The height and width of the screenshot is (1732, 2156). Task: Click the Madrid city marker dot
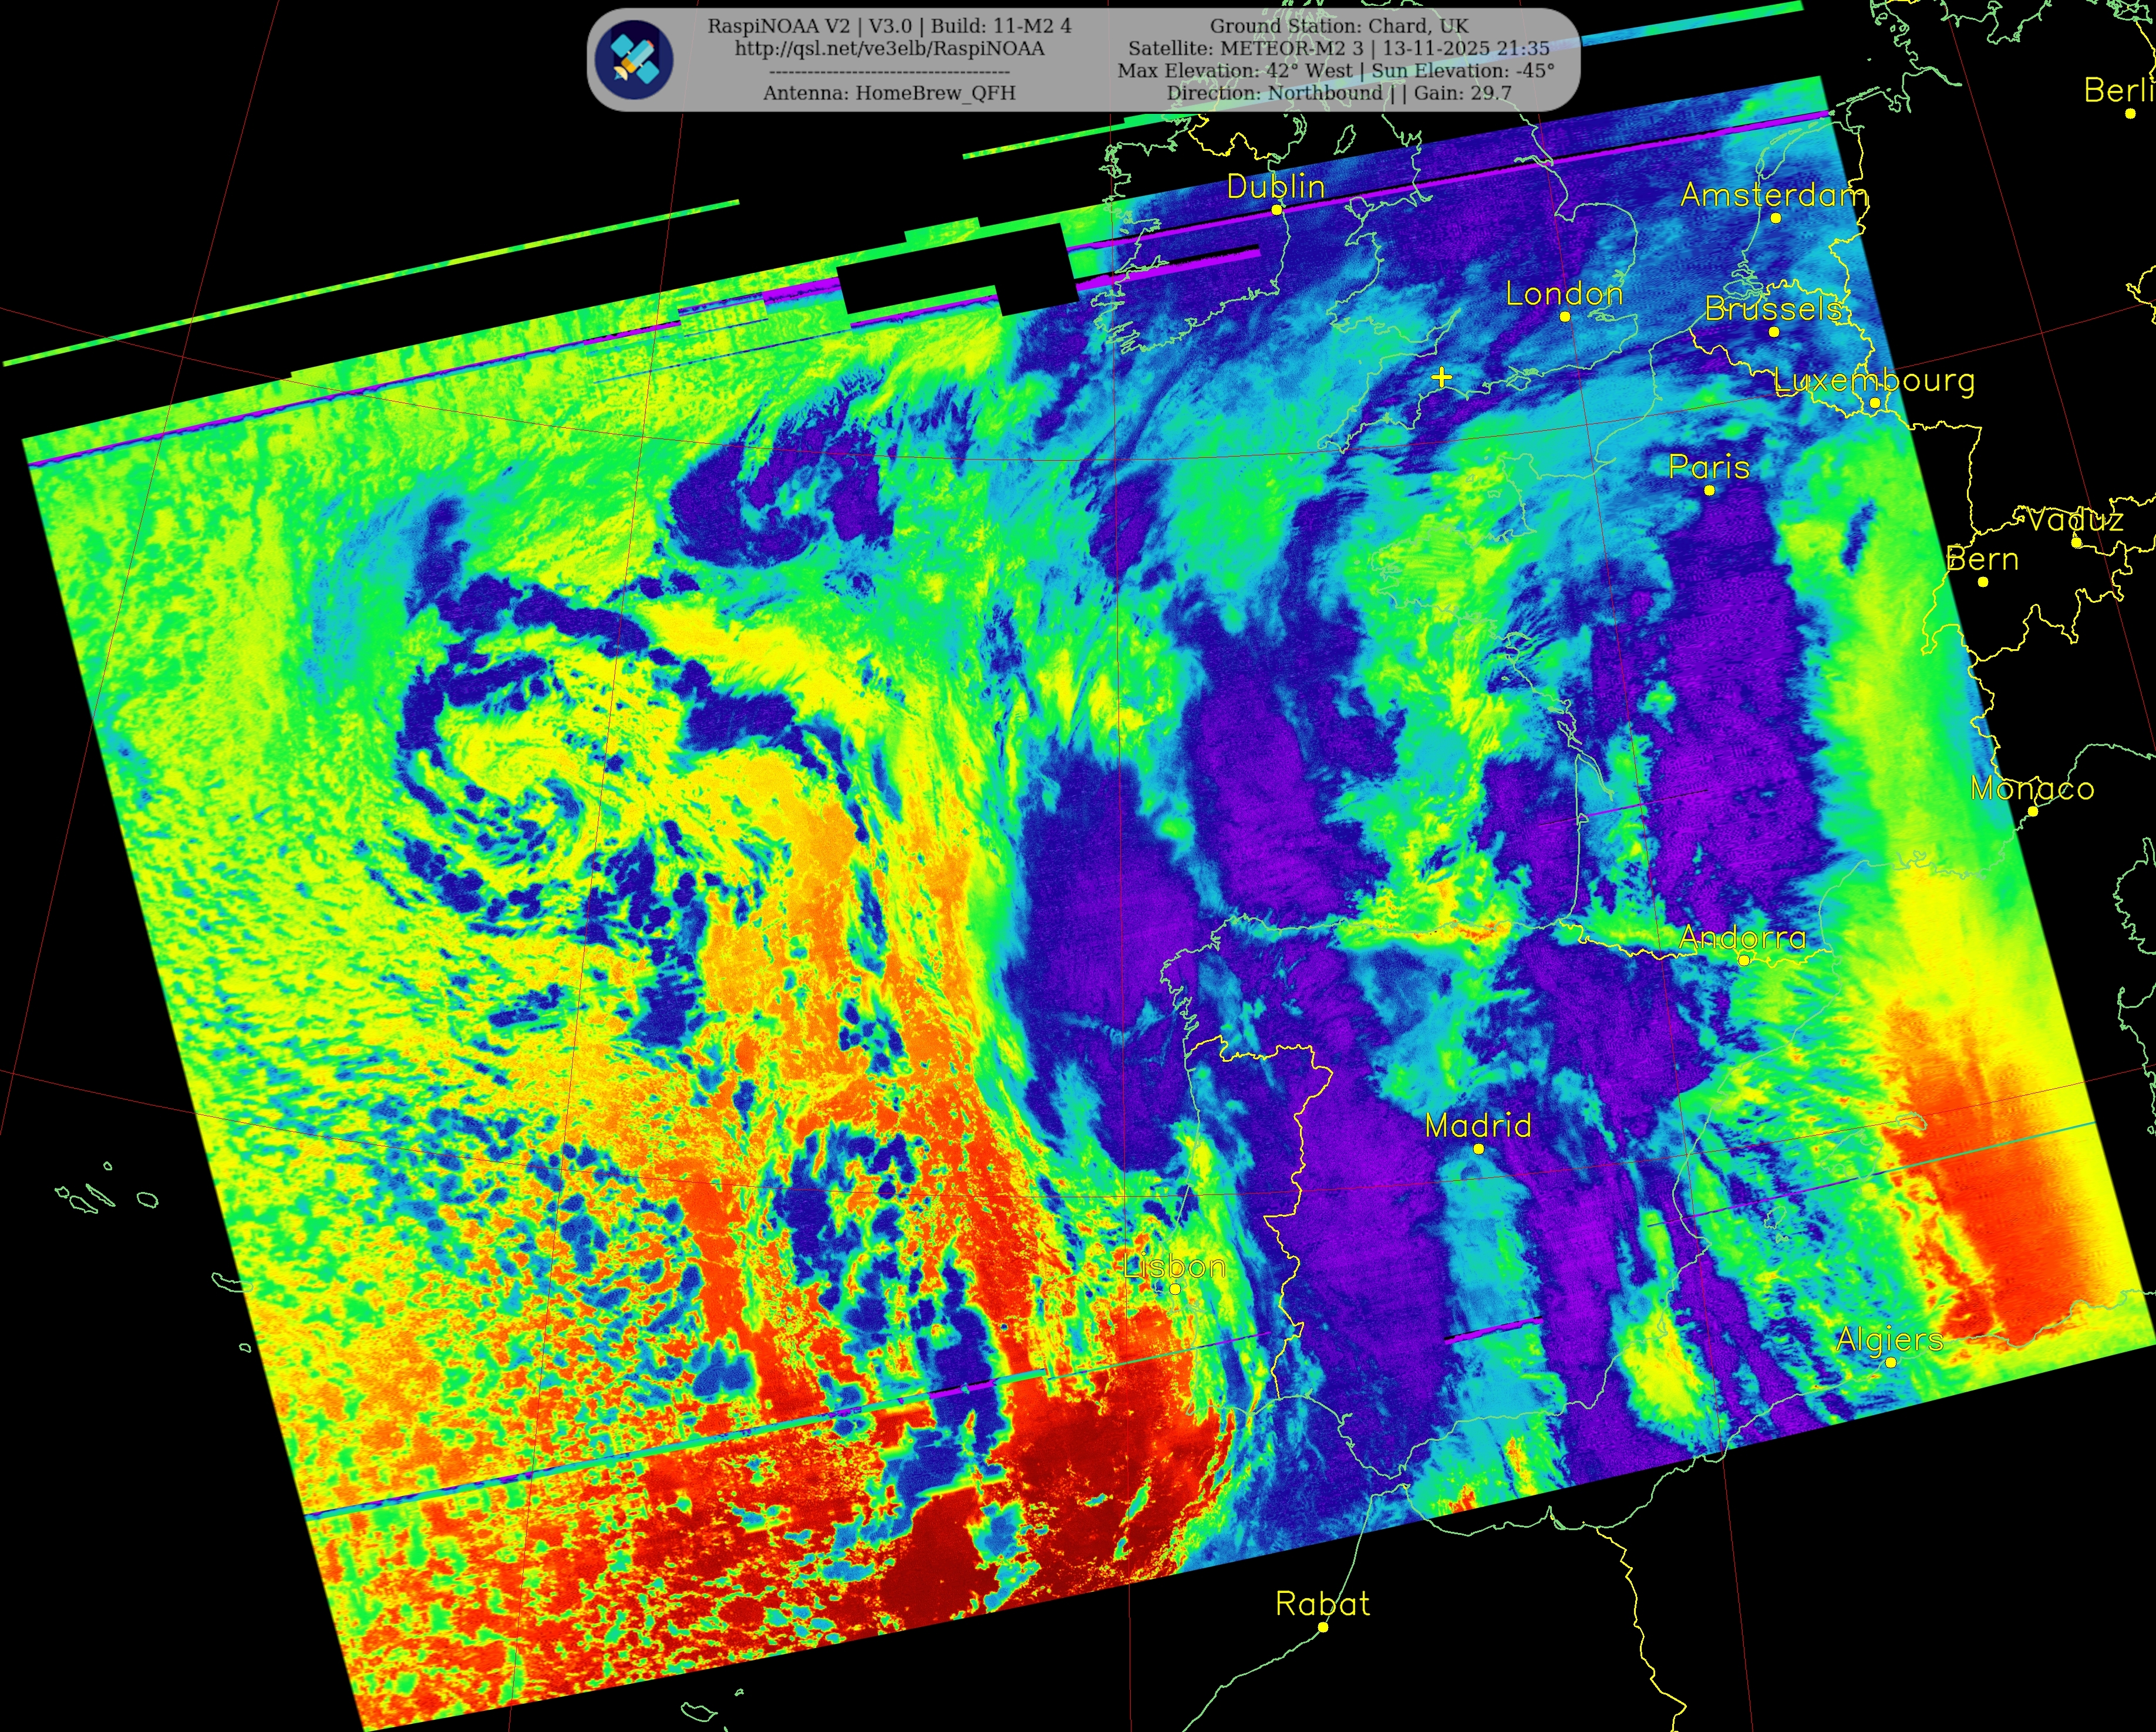coord(1479,1149)
